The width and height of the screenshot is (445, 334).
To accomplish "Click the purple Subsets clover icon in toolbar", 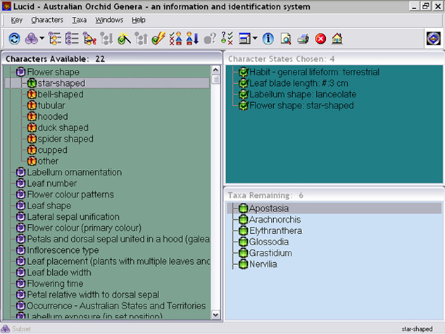I will 31,39.
